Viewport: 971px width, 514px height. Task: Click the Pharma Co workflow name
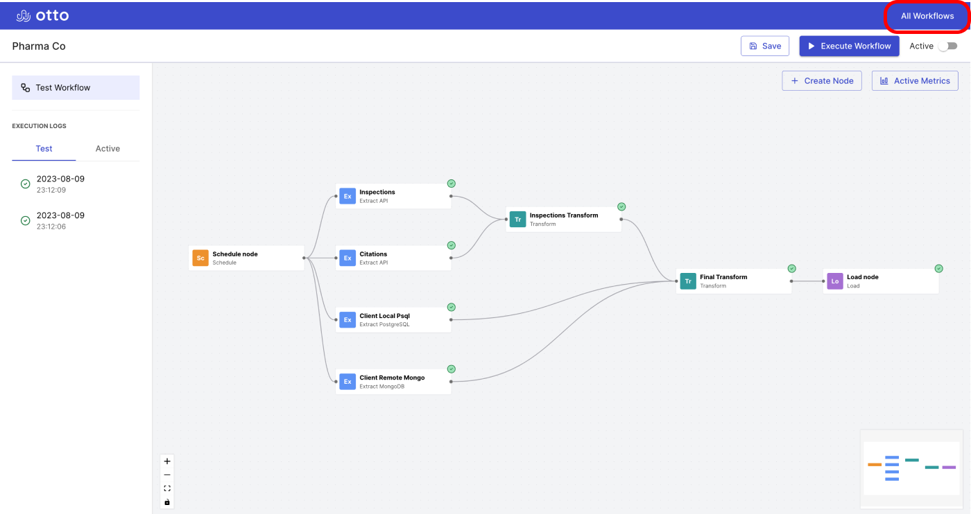pyautogui.click(x=39, y=46)
